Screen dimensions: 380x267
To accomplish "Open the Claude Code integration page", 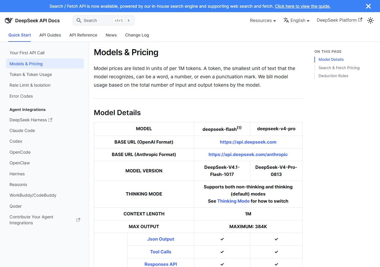I will click(45, 131).
